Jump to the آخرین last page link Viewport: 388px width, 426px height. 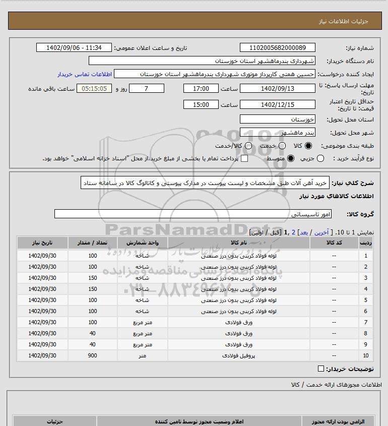click(321, 232)
